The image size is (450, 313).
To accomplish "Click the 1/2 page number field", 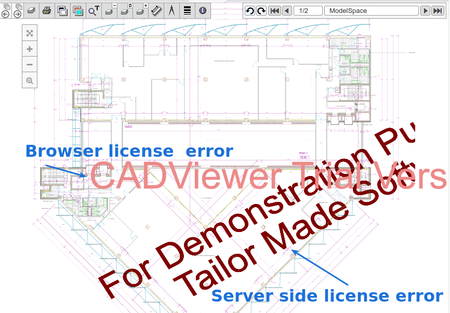I will click(x=308, y=11).
